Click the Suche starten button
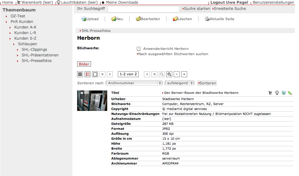The height and width of the screenshot is (176, 299). point(196,9)
